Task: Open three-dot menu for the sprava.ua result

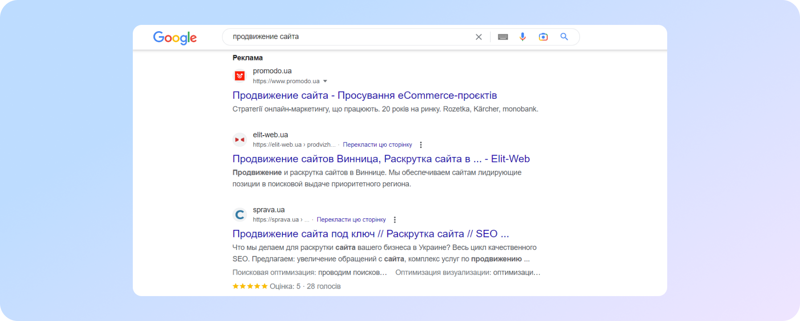Action: coord(394,220)
